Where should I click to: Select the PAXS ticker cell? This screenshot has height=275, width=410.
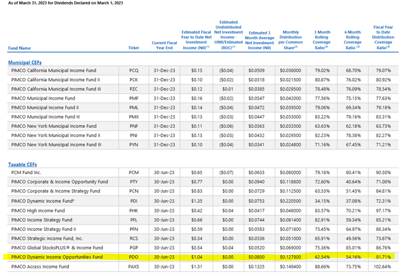click(134, 267)
